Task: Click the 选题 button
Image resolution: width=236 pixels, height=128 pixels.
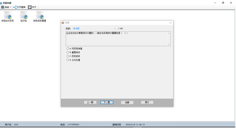Action: [x=127, y=102]
